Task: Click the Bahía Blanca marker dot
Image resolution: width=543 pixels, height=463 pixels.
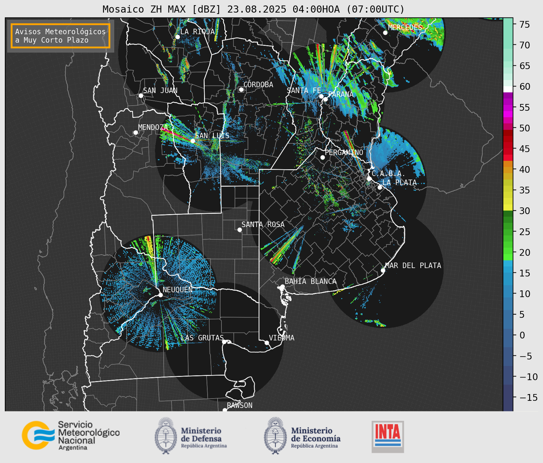Action: click(x=282, y=287)
